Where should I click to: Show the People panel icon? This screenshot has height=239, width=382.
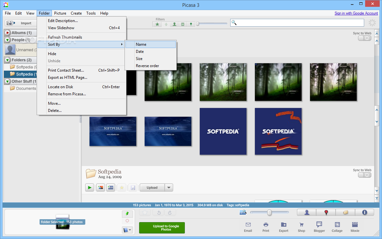coord(307,212)
